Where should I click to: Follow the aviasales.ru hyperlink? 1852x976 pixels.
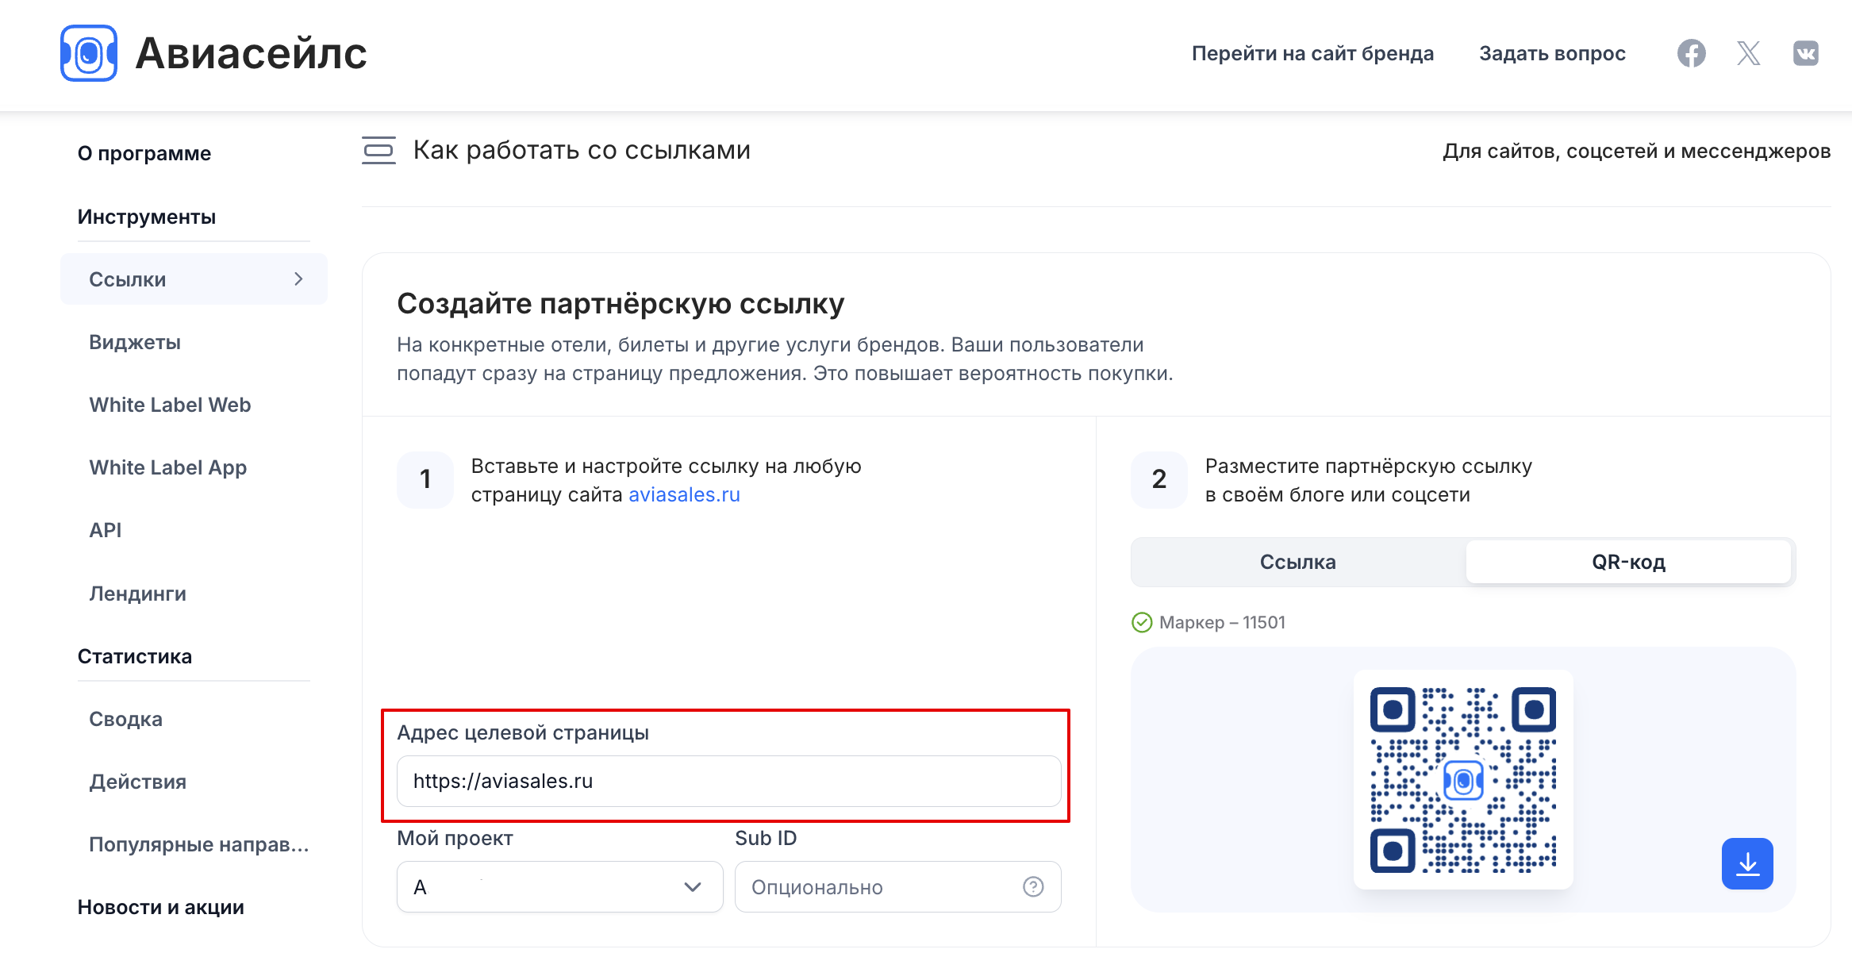coord(685,494)
